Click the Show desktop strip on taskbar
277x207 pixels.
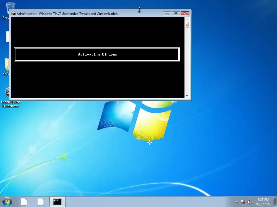(x=275, y=202)
